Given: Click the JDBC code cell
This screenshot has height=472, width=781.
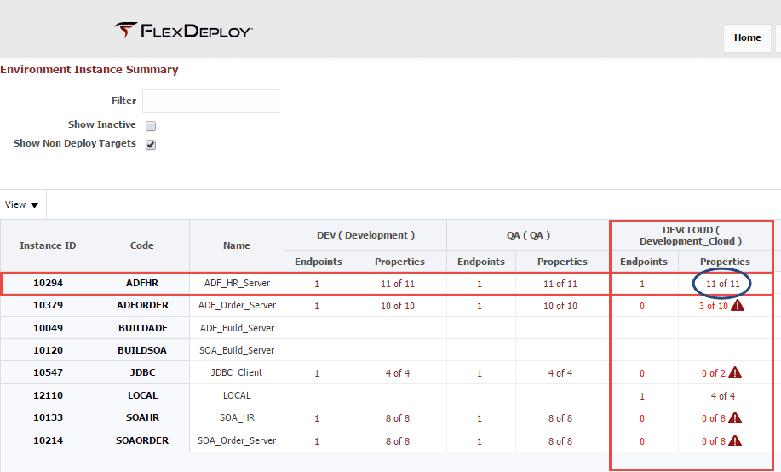Looking at the screenshot, I should click(142, 372).
